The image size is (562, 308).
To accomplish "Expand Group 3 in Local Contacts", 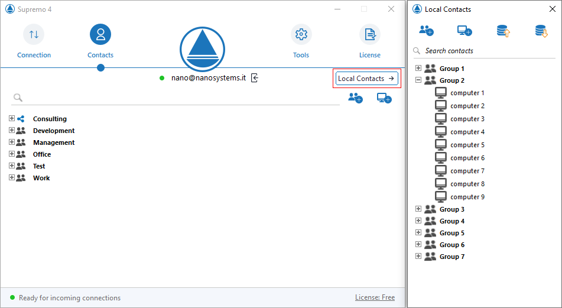I will pyautogui.click(x=418, y=209).
